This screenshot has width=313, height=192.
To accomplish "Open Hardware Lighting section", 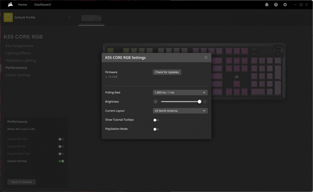I will 21,60.
